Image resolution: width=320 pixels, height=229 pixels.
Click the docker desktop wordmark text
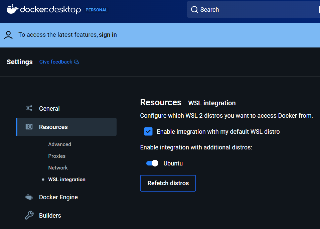pos(50,9)
